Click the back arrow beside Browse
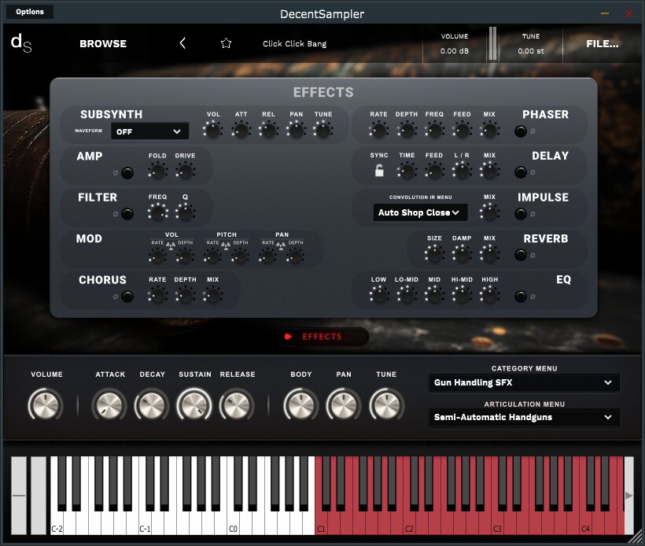Image resolution: width=645 pixels, height=546 pixels. (x=182, y=43)
